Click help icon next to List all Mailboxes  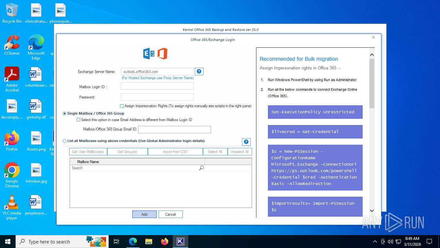pyautogui.click(x=246, y=142)
